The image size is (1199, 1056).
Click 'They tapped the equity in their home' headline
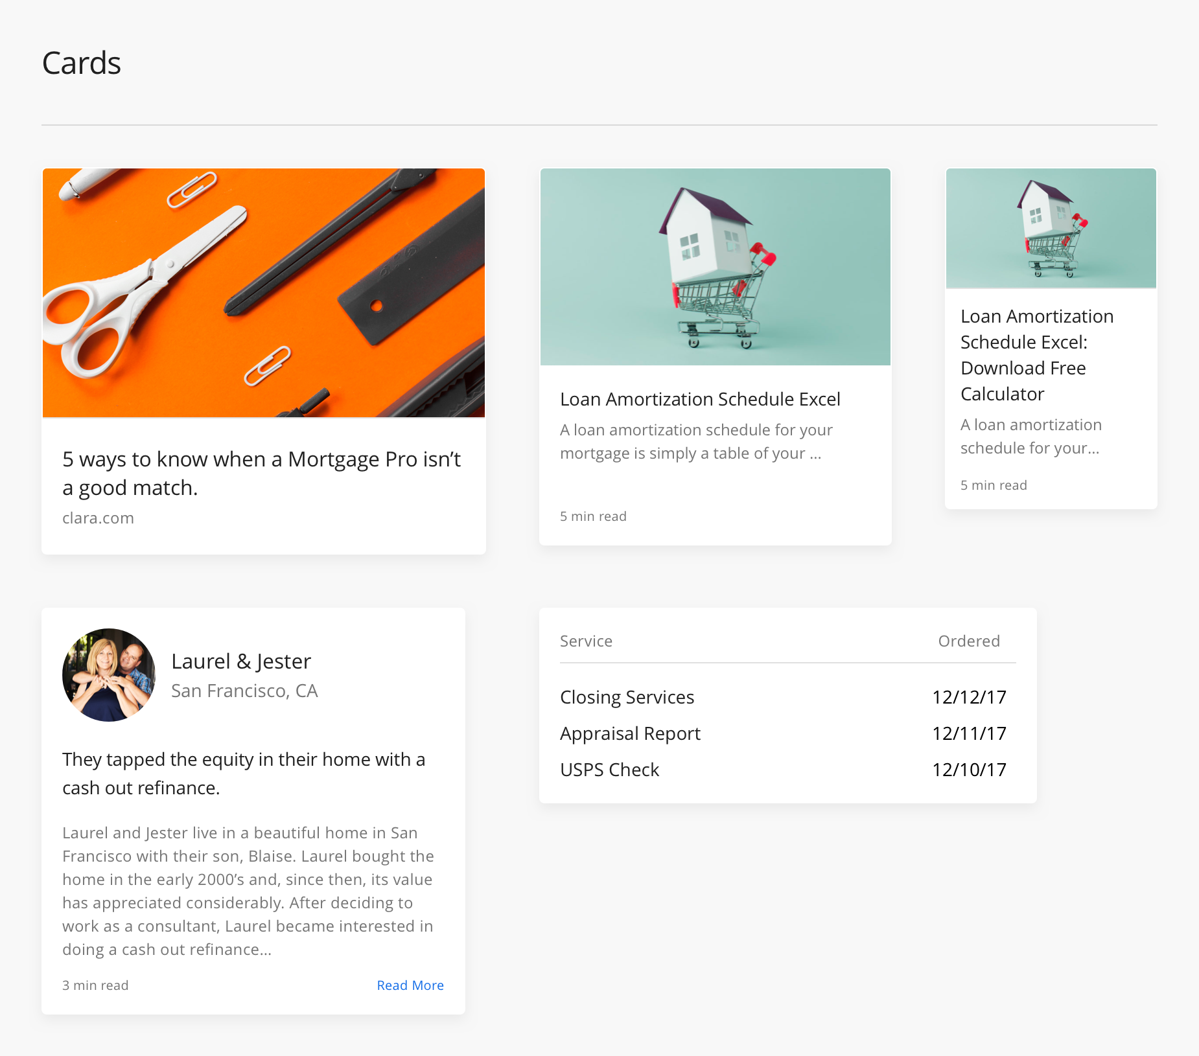(244, 774)
